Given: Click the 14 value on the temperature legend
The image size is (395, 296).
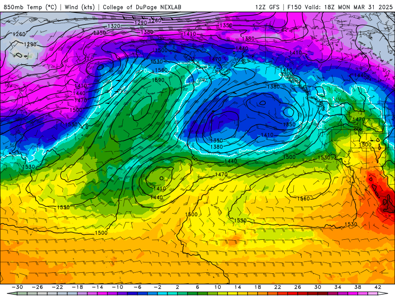Looking at the screenshot, I should [x=237, y=287].
